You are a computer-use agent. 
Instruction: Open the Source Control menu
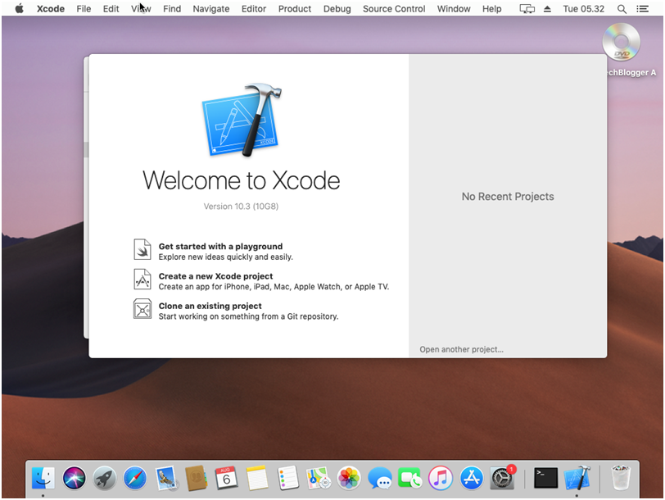(x=394, y=9)
